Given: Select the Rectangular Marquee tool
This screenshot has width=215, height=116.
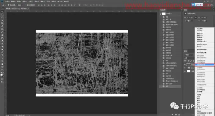Looking at the screenshot, I should (x=2, y=15).
